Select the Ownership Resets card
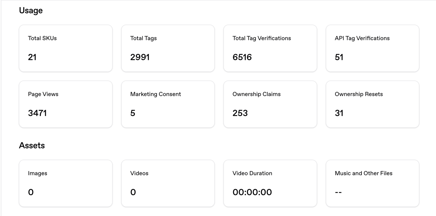The image size is (436, 216). pos(372,104)
